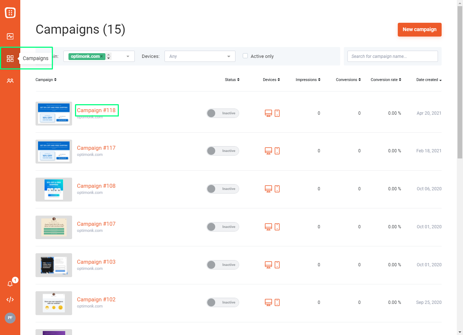This screenshot has width=463, height=335.
Task: Remove the optimonk.com domain filter tag
Action: point(102,56)
